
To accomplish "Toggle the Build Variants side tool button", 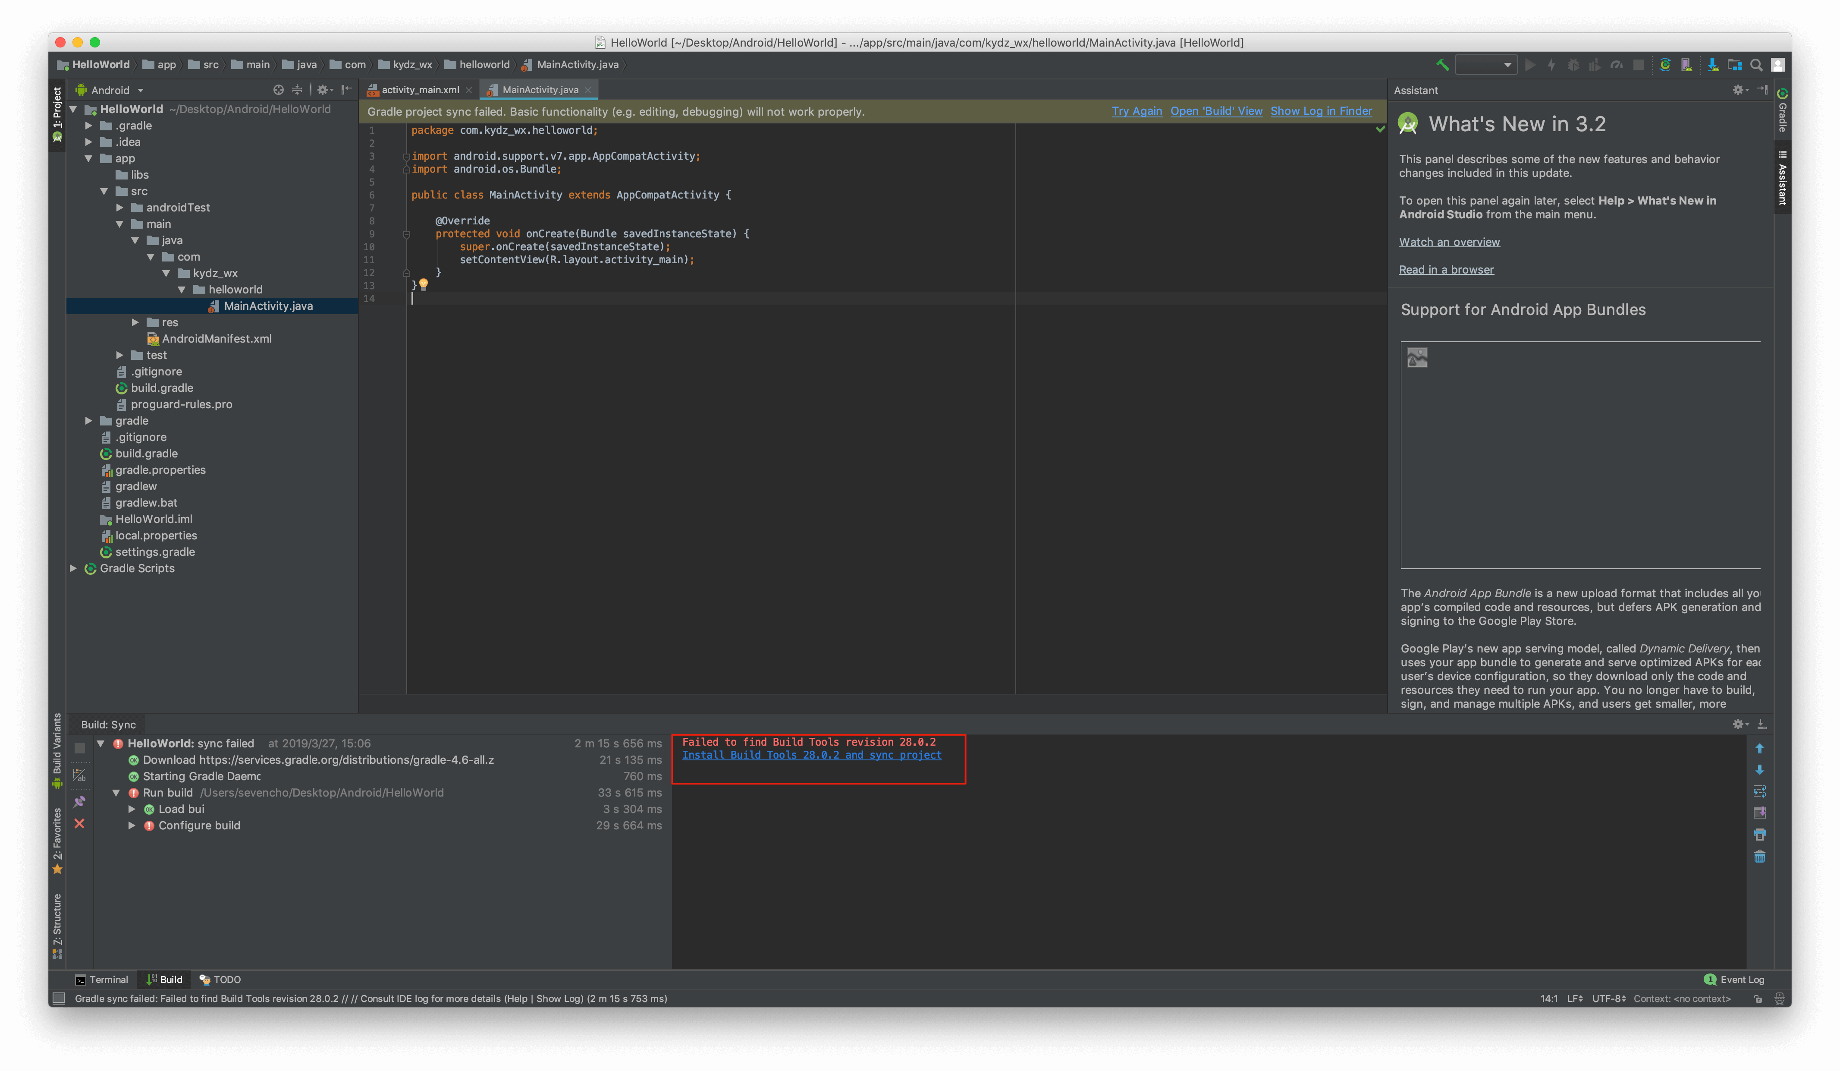I will pyautogui.click(x=57, y=751).
